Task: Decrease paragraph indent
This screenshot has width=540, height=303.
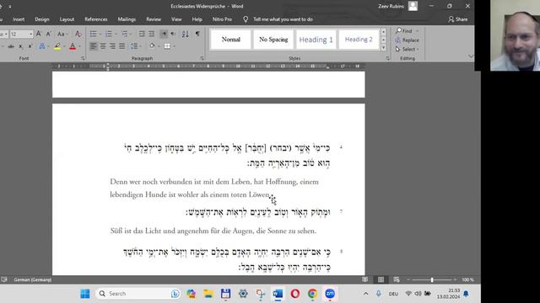Action: tap(142, 34)
